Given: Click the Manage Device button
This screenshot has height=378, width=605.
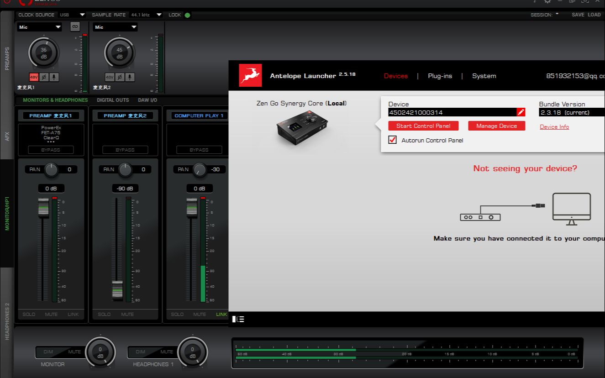Looking at the screenshot, I should click(x=497, y=126).
